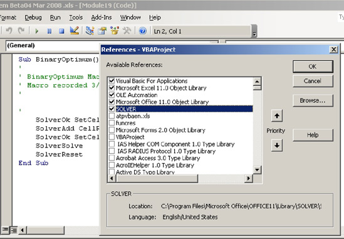Open Project Explorer from toolbar icon
The width and height of the screenshot is (344, 239).
click(x=90, y=31)
